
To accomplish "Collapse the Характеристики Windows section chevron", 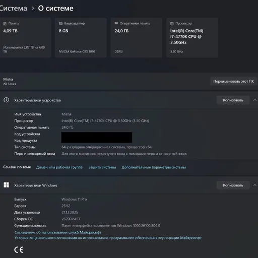I will click(x=255, y=185).
